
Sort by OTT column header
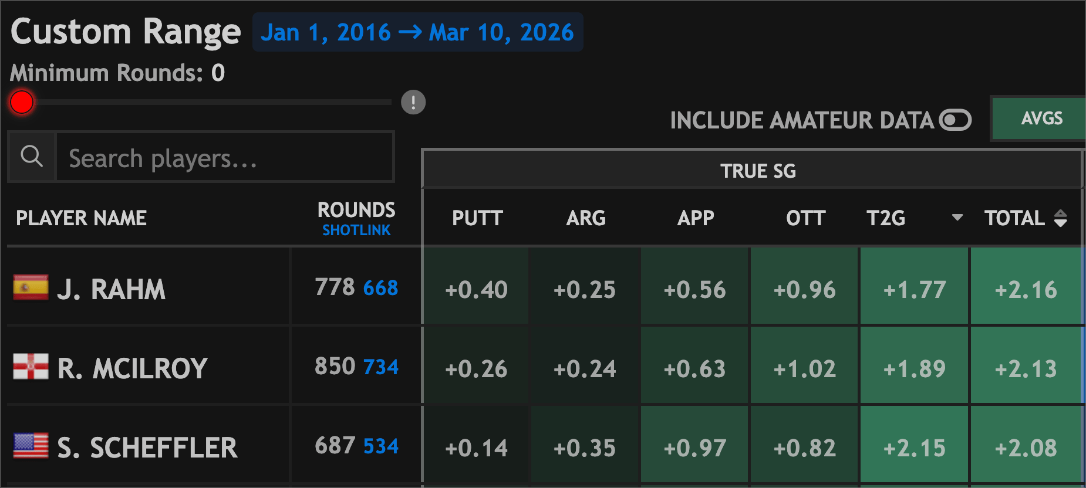pos(805,218)
